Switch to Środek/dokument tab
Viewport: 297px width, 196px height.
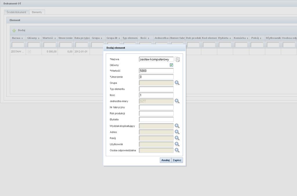[16, 12]
